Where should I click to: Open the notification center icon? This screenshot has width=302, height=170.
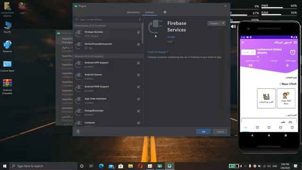point(296,166)
